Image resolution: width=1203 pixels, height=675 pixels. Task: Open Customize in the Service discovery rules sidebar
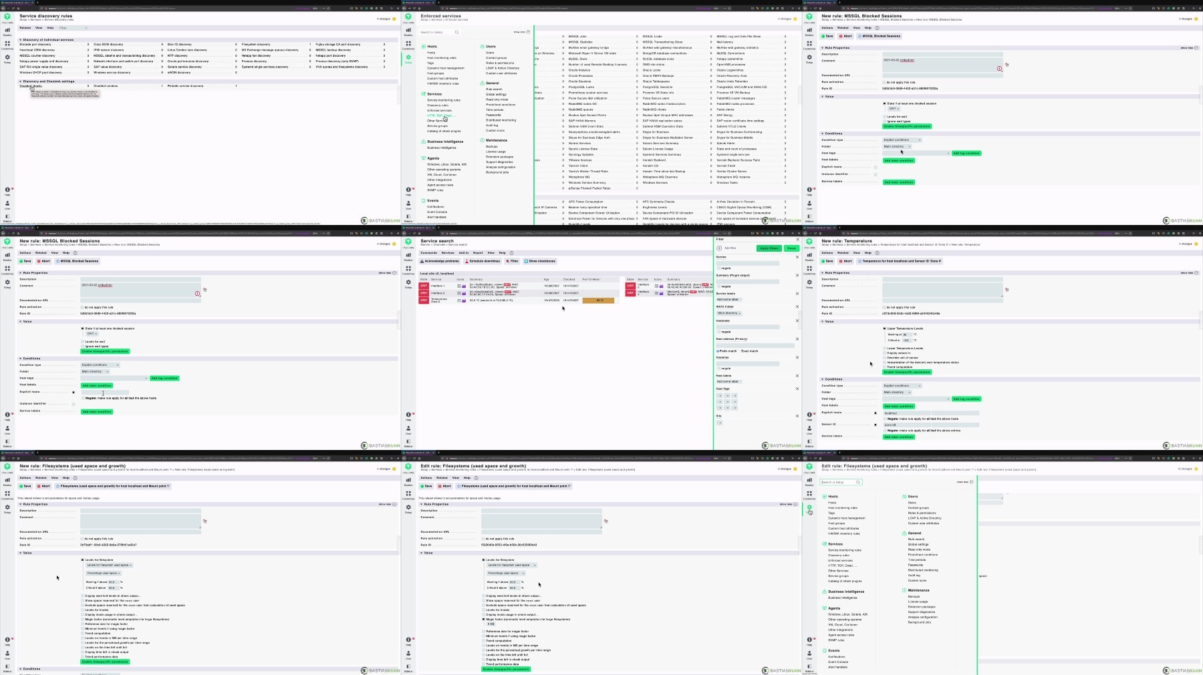pyautogui.click(x=7, y=45)
